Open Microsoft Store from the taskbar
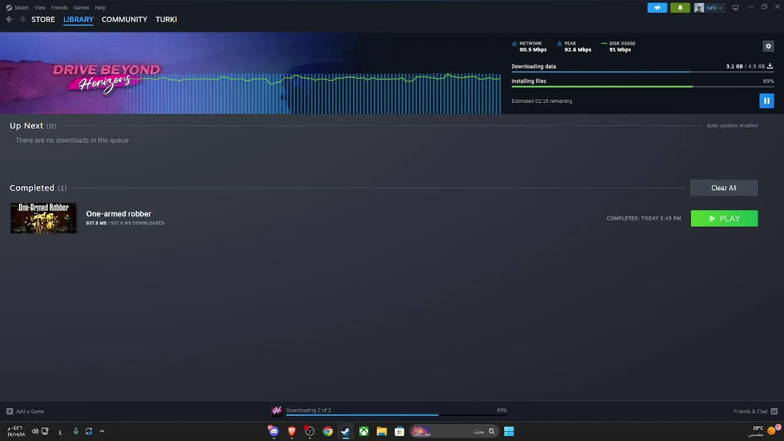The image size is (784, 441). tap(399, 431)
